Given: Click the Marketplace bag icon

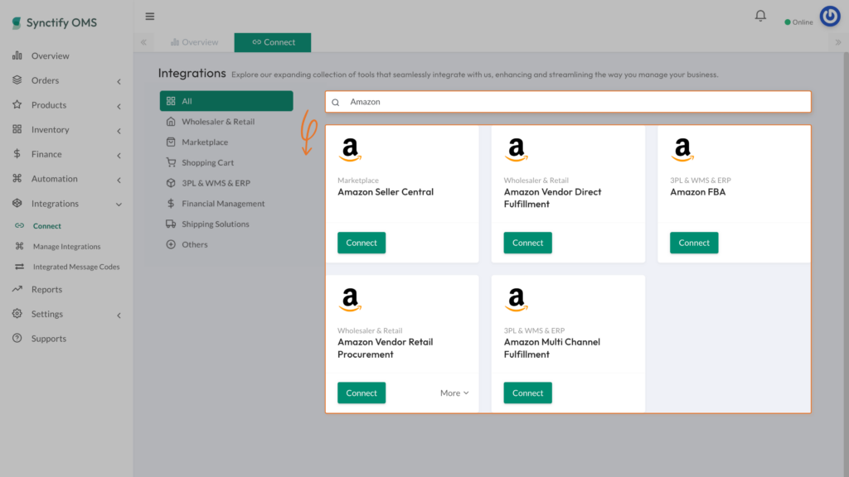Looking at the screenshot, I should (171, 142).
